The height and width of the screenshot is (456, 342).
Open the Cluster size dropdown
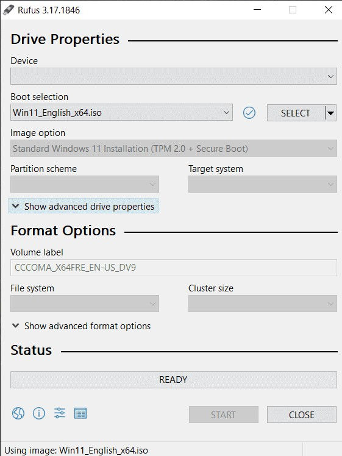click(263, 304)
